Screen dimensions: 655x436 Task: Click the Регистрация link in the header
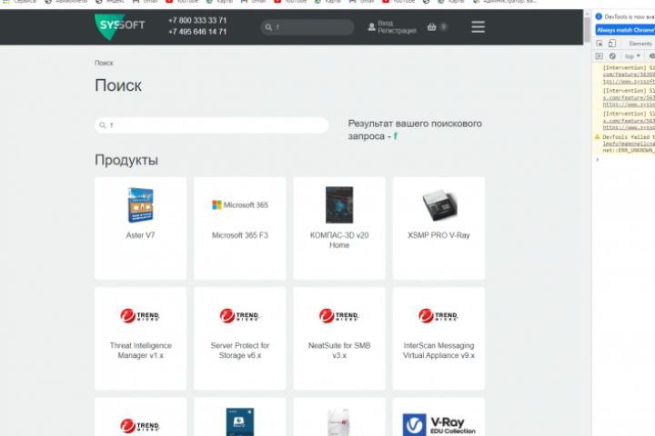tap(397, 31)
